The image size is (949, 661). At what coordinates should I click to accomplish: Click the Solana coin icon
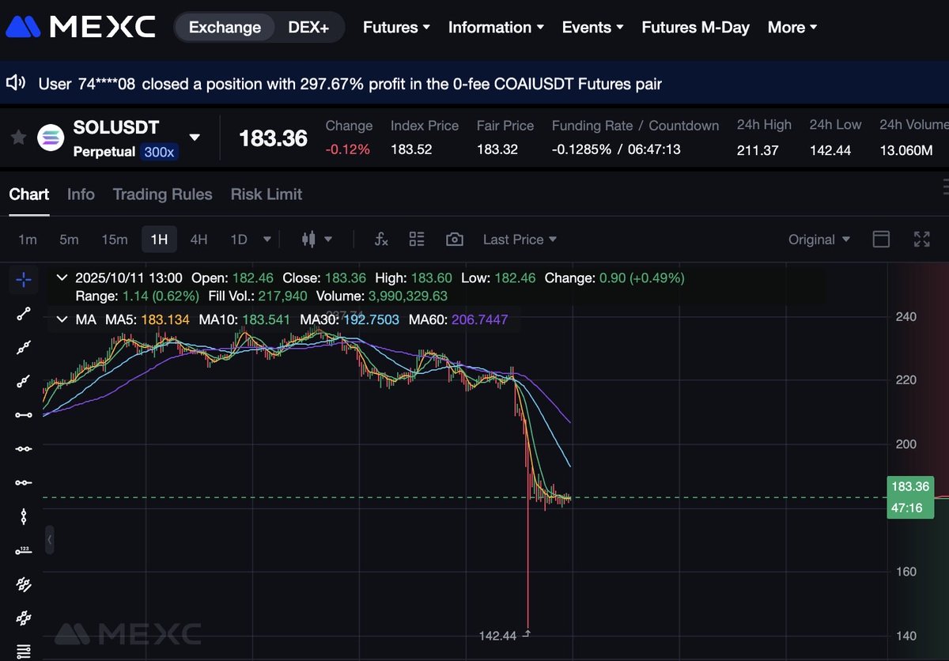point(51,138)
